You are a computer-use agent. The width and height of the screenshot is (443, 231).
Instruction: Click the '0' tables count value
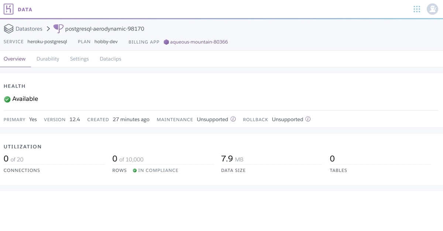tap(332, 159)
